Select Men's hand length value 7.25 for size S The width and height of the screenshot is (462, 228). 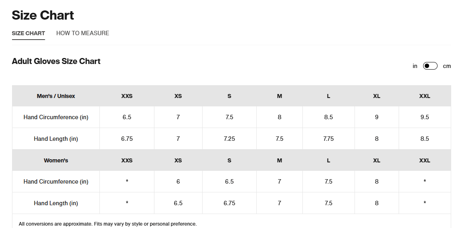229,139
